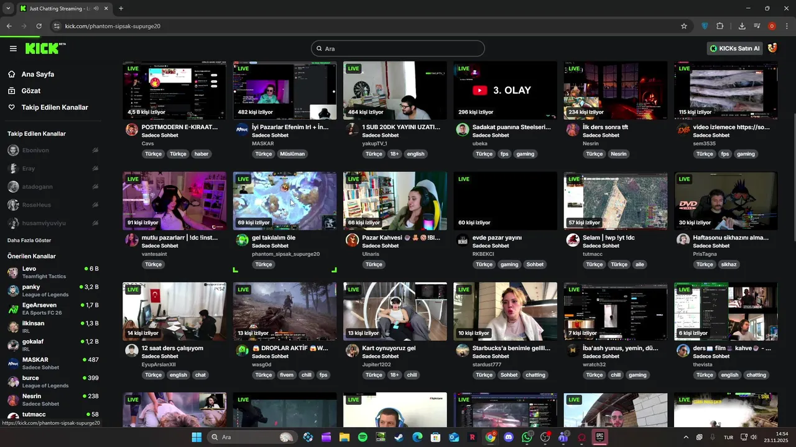Image resolution: width=796 pixels, height=447 pixels.
Task: Open Epic Games Launcher from taskbar
Action: (x=600, y=437)
